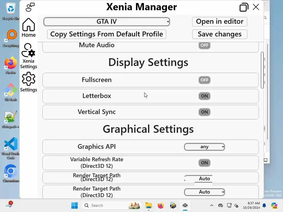Screen dimensions: 283x212
Task: Toggle the Fullscreen switch
Action: coord(204,80)
